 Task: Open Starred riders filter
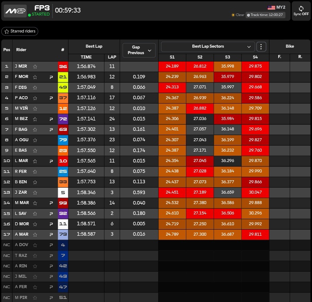coord(20,32)
